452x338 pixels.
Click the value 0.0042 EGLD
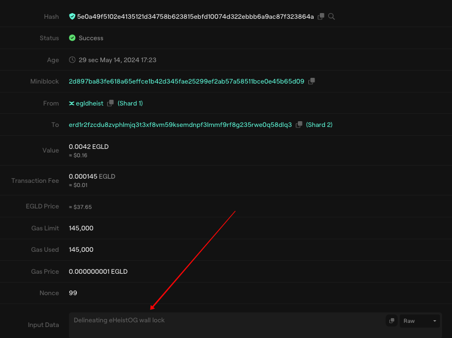point(88,147)
